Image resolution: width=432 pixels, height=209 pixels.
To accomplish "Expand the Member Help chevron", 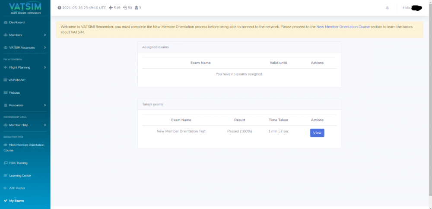I will pyautogui.click(x=45, y=125).
